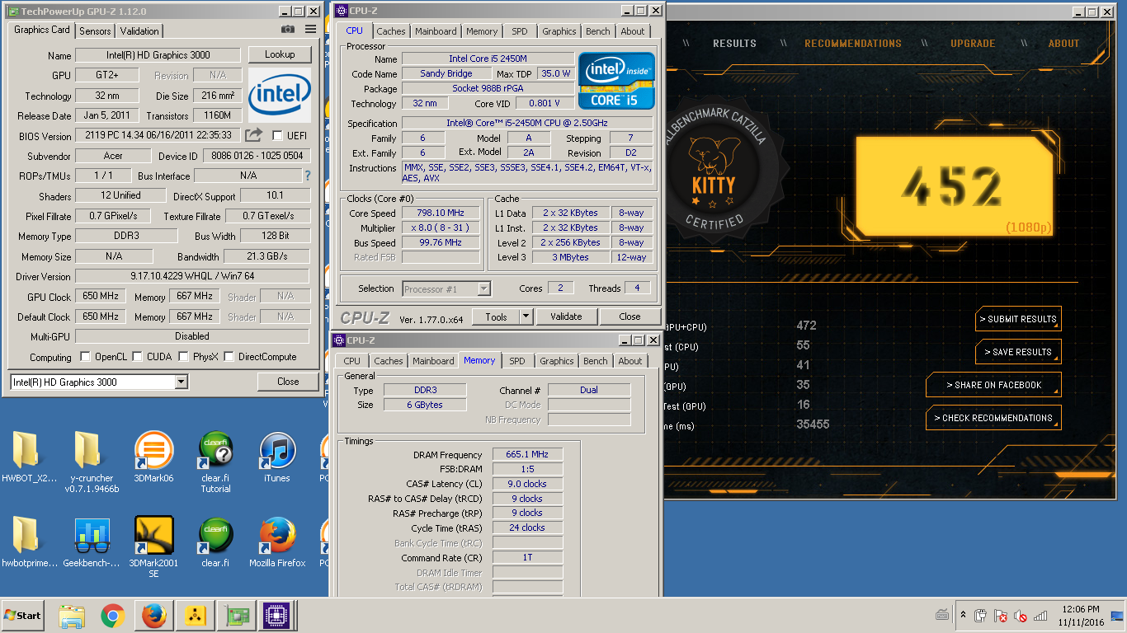The width and height of the screenshot is (1127, 633).
Task: Toggle the CUDA checkbox
Action: (138, 357)
